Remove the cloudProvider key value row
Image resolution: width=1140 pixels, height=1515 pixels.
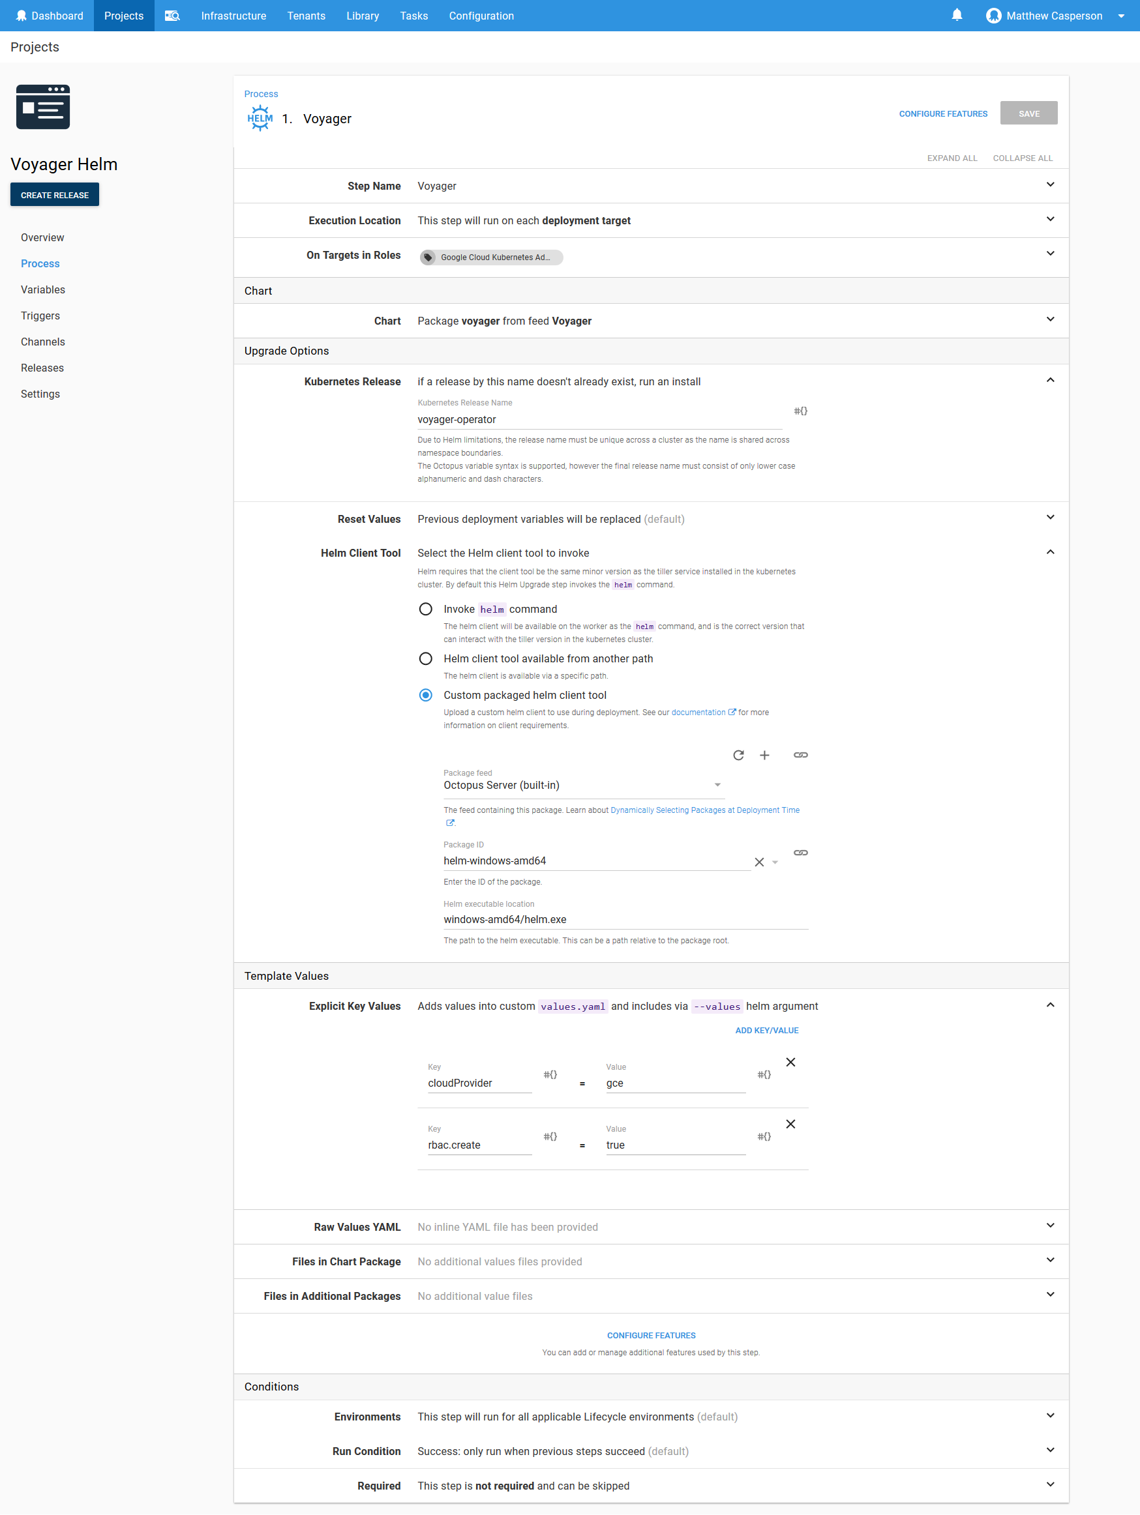[x=790, y=1061]
